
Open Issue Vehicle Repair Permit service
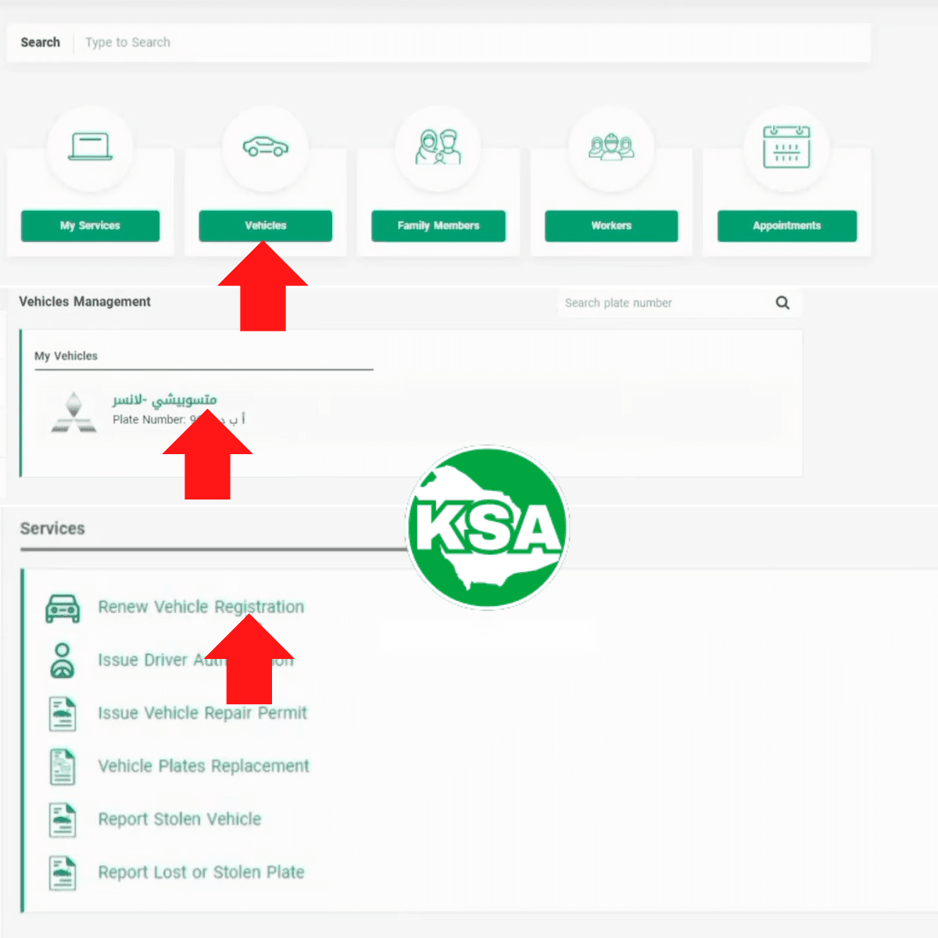(x=202, y=714)
